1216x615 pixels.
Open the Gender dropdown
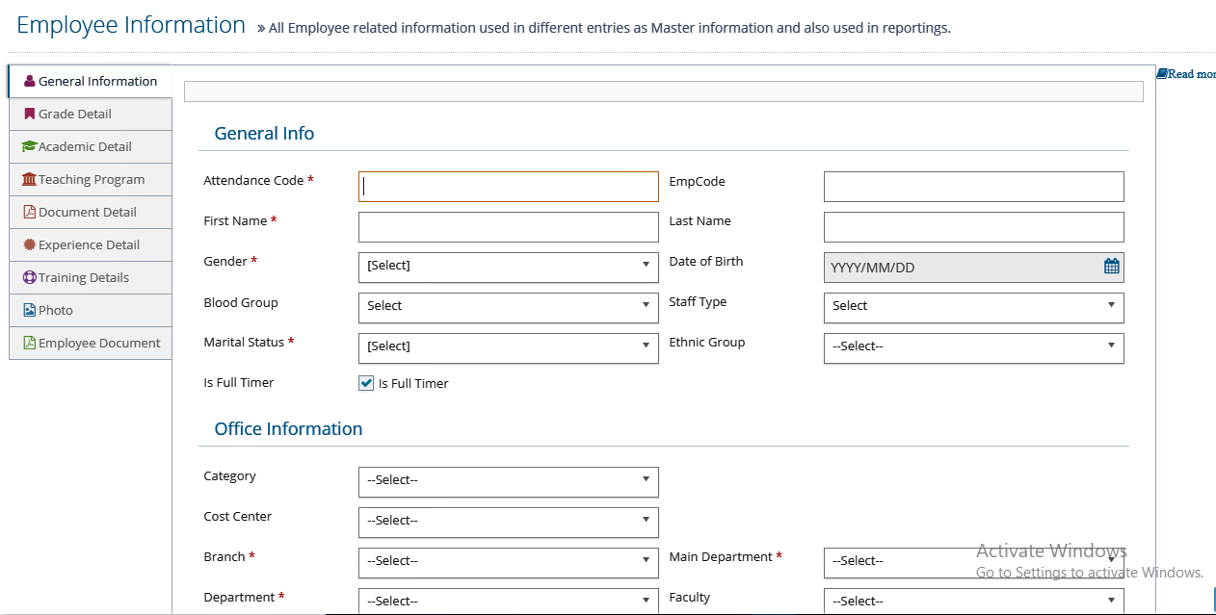(509, 268)
